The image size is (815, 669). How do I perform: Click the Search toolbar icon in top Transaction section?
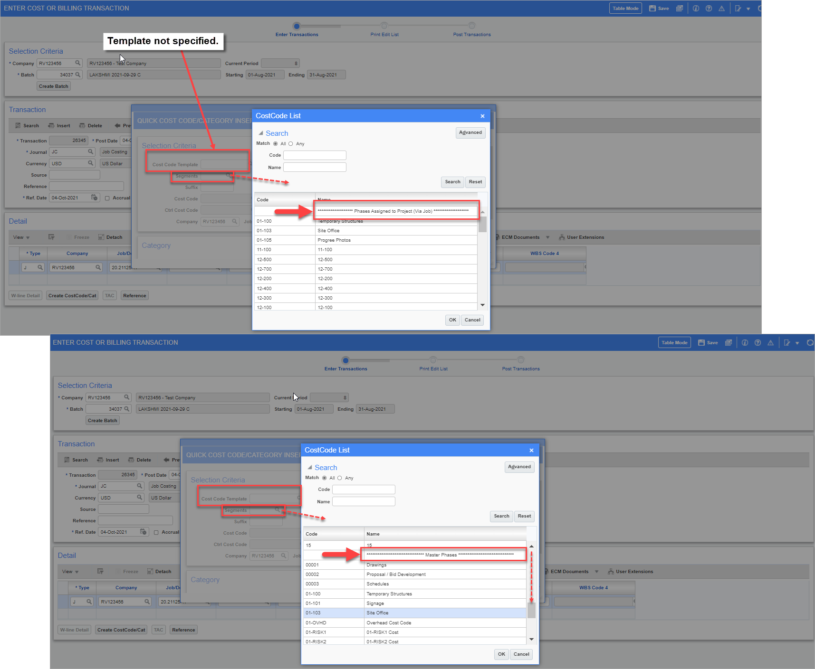[18, 126]
